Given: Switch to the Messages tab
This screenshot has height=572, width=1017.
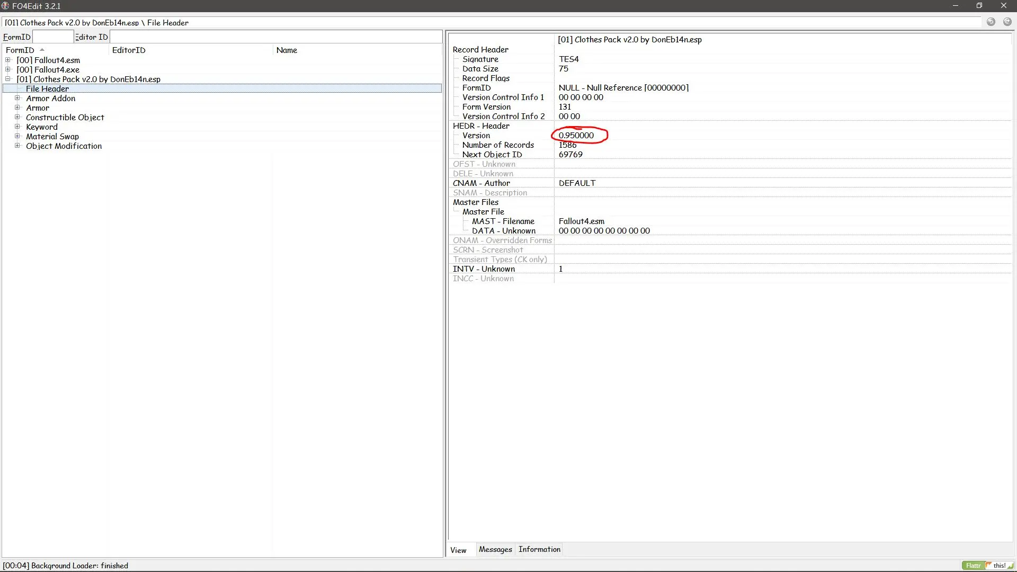Looking at the screenshot, I should pos(495,549).
